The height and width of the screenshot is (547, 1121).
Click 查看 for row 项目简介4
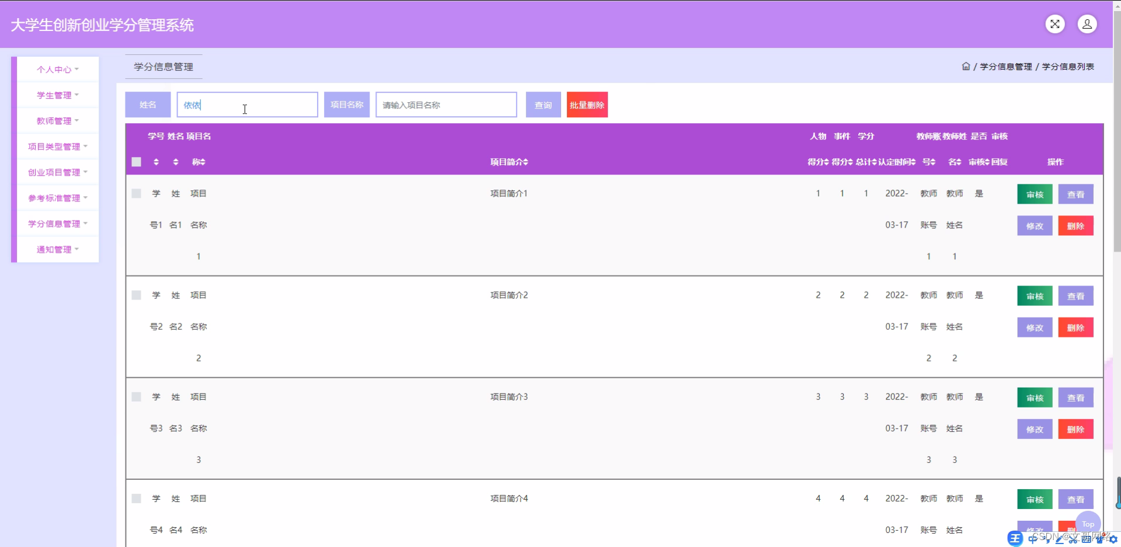click(1075, 499)
